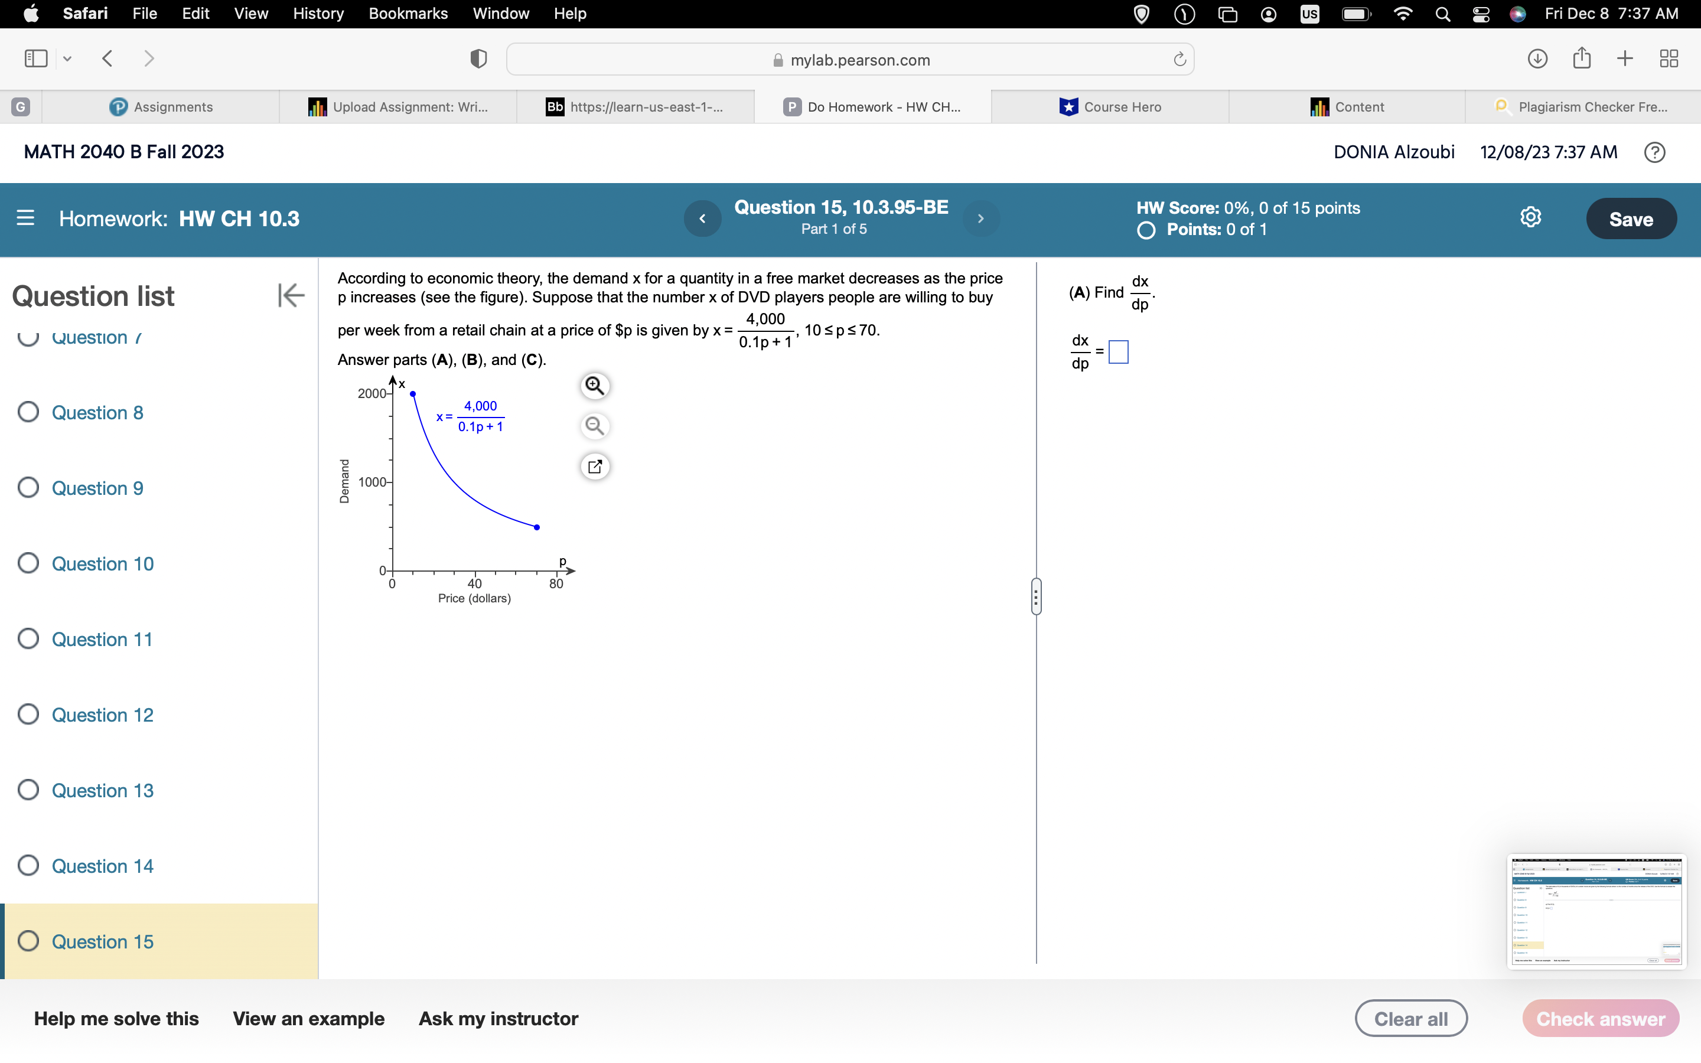
Task: Select the Question 12 radio button
Action: [x=28, y=715]
